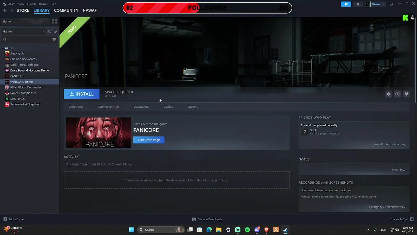
Task: Open the library collections grid view icon
Action: 54,21
